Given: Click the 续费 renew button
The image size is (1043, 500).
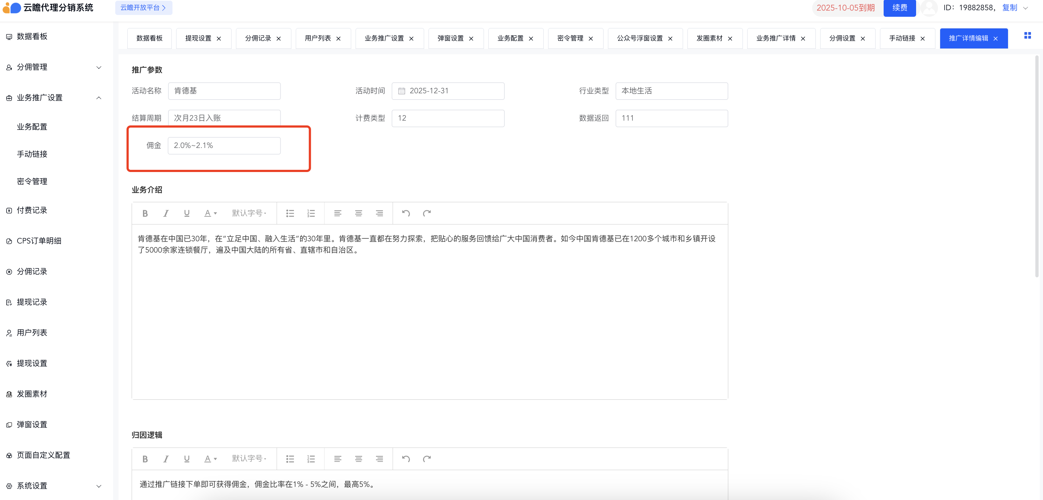Looking at the screenshot, I should pos(899,8).
